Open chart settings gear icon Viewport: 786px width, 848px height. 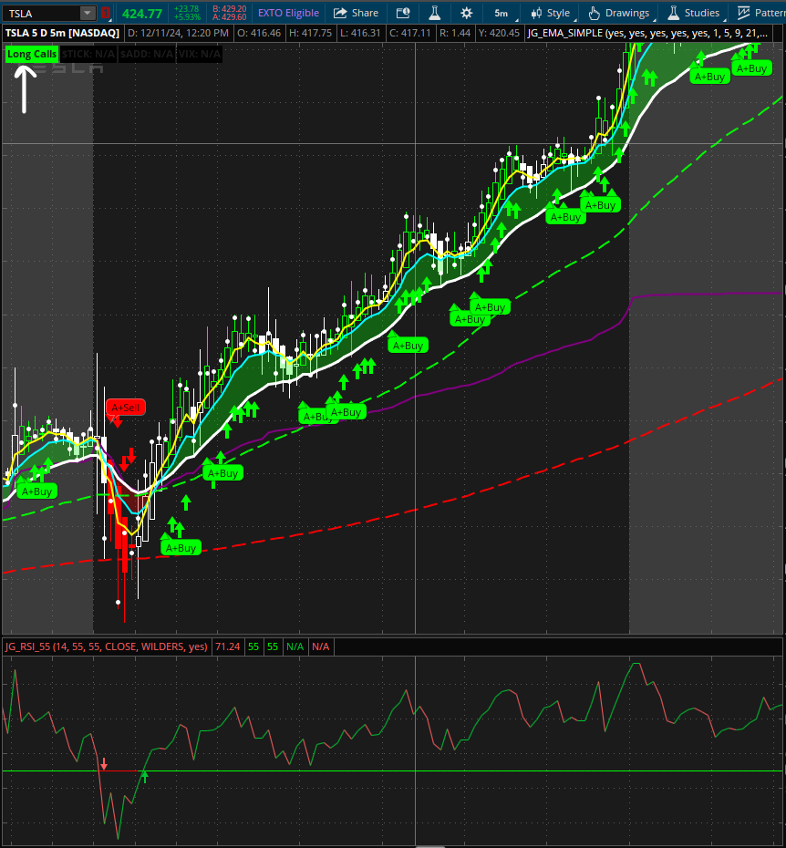(x=467, y=14)
